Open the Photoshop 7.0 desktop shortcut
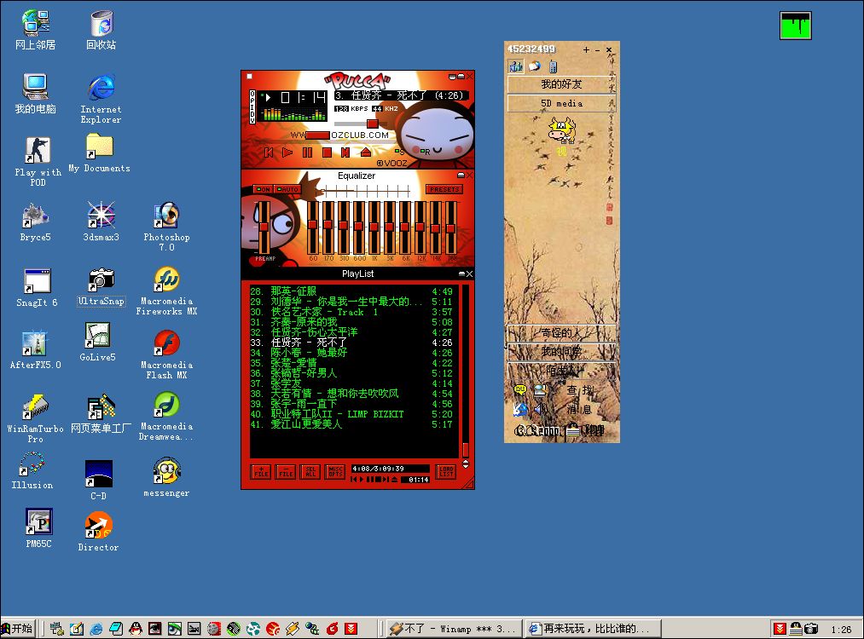The image size is (864, 639). tap(166, 217)
